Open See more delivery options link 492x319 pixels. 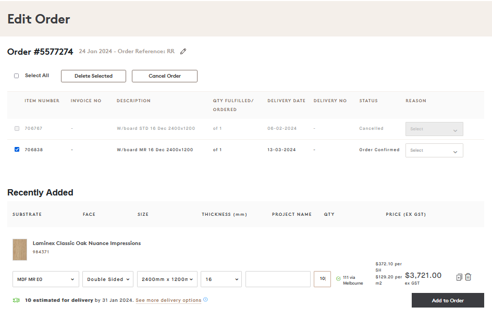[168, 300]
